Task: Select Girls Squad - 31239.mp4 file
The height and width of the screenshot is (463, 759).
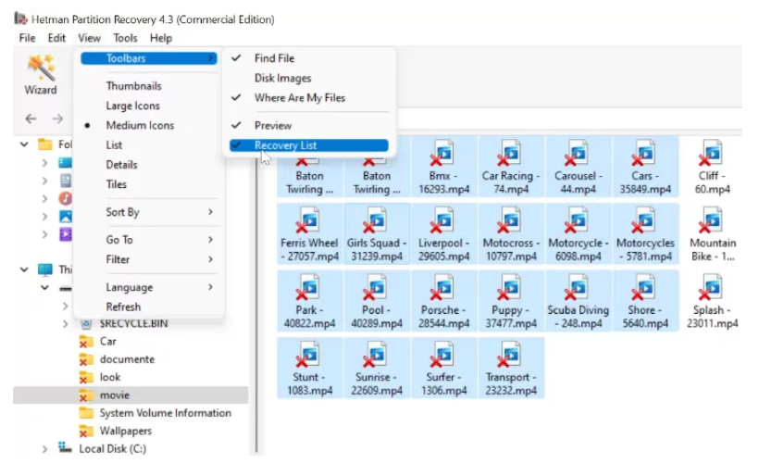Action: tap(377, 234)
